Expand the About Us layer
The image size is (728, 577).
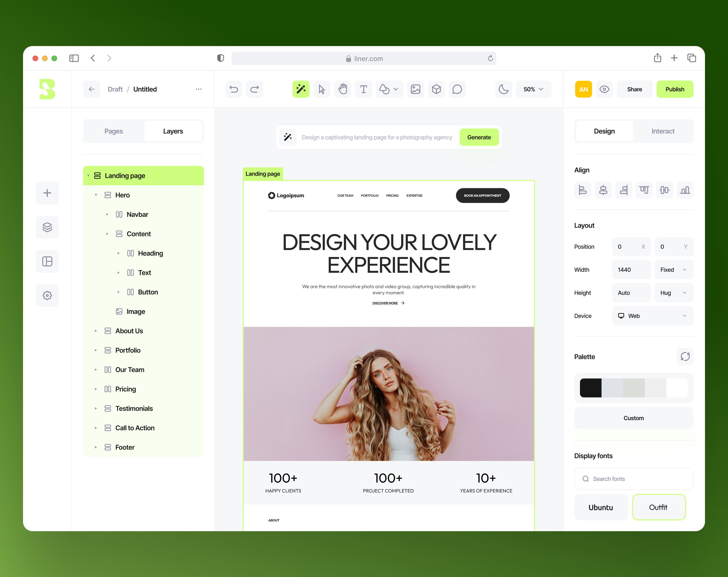[96, 331]
